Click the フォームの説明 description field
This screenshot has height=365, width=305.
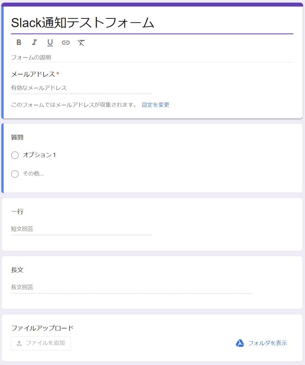(152, 57)
